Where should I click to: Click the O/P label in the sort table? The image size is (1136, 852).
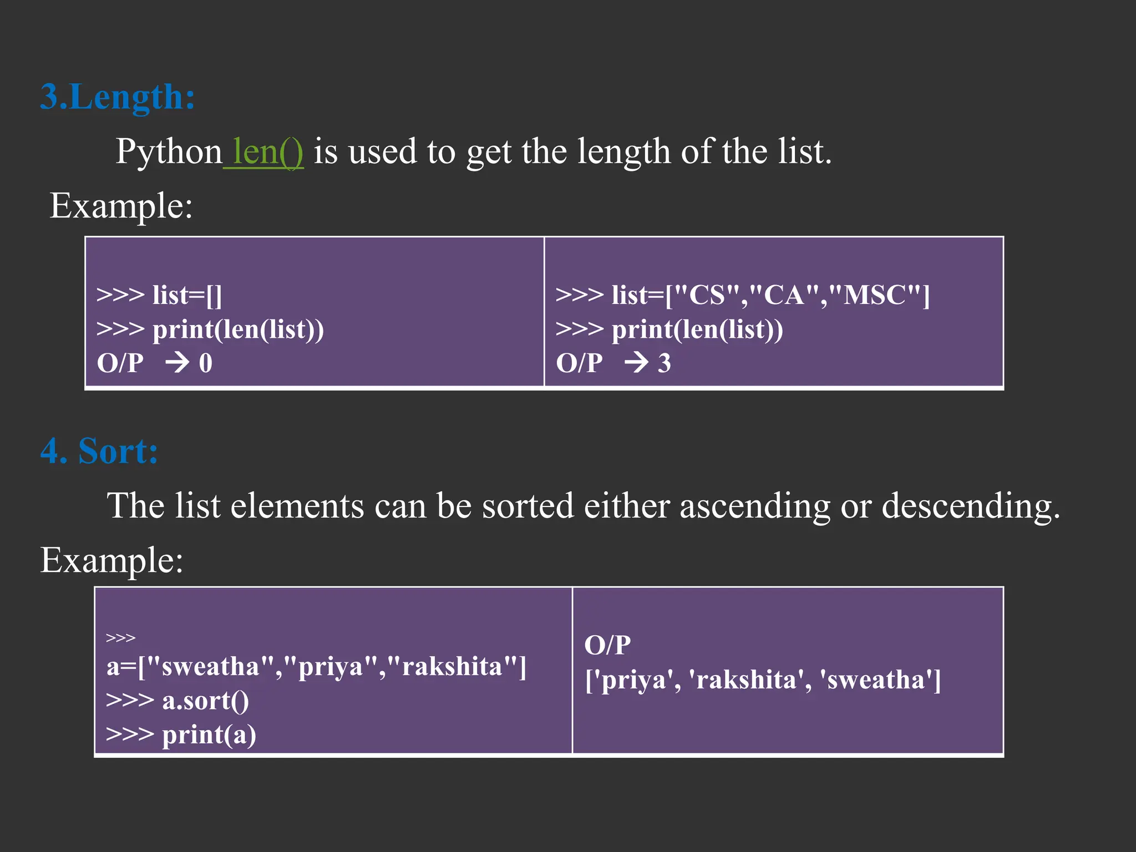coord(607,645)
